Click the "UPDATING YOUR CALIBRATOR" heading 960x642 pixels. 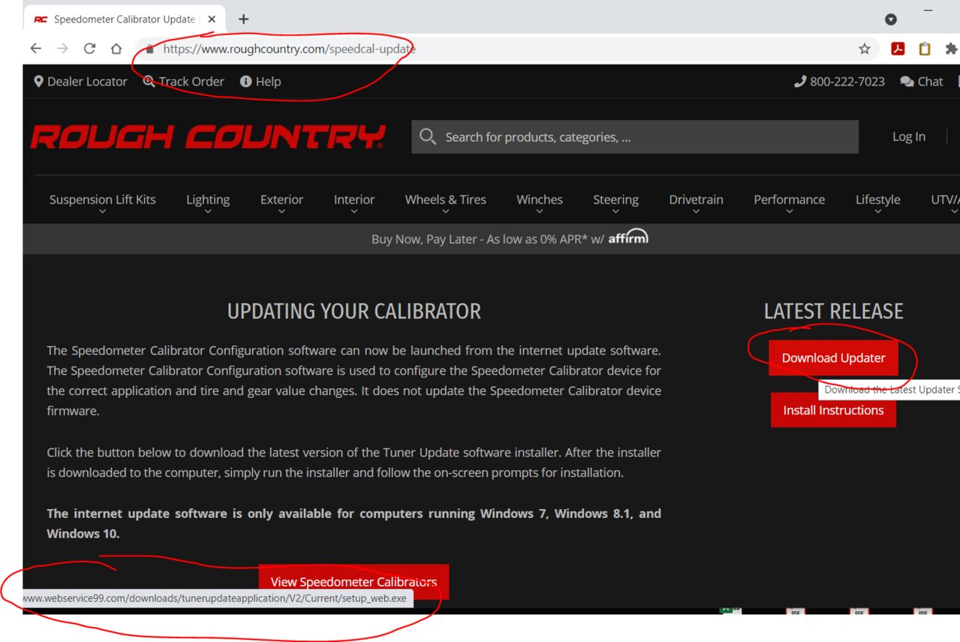(x=354, y=312)
